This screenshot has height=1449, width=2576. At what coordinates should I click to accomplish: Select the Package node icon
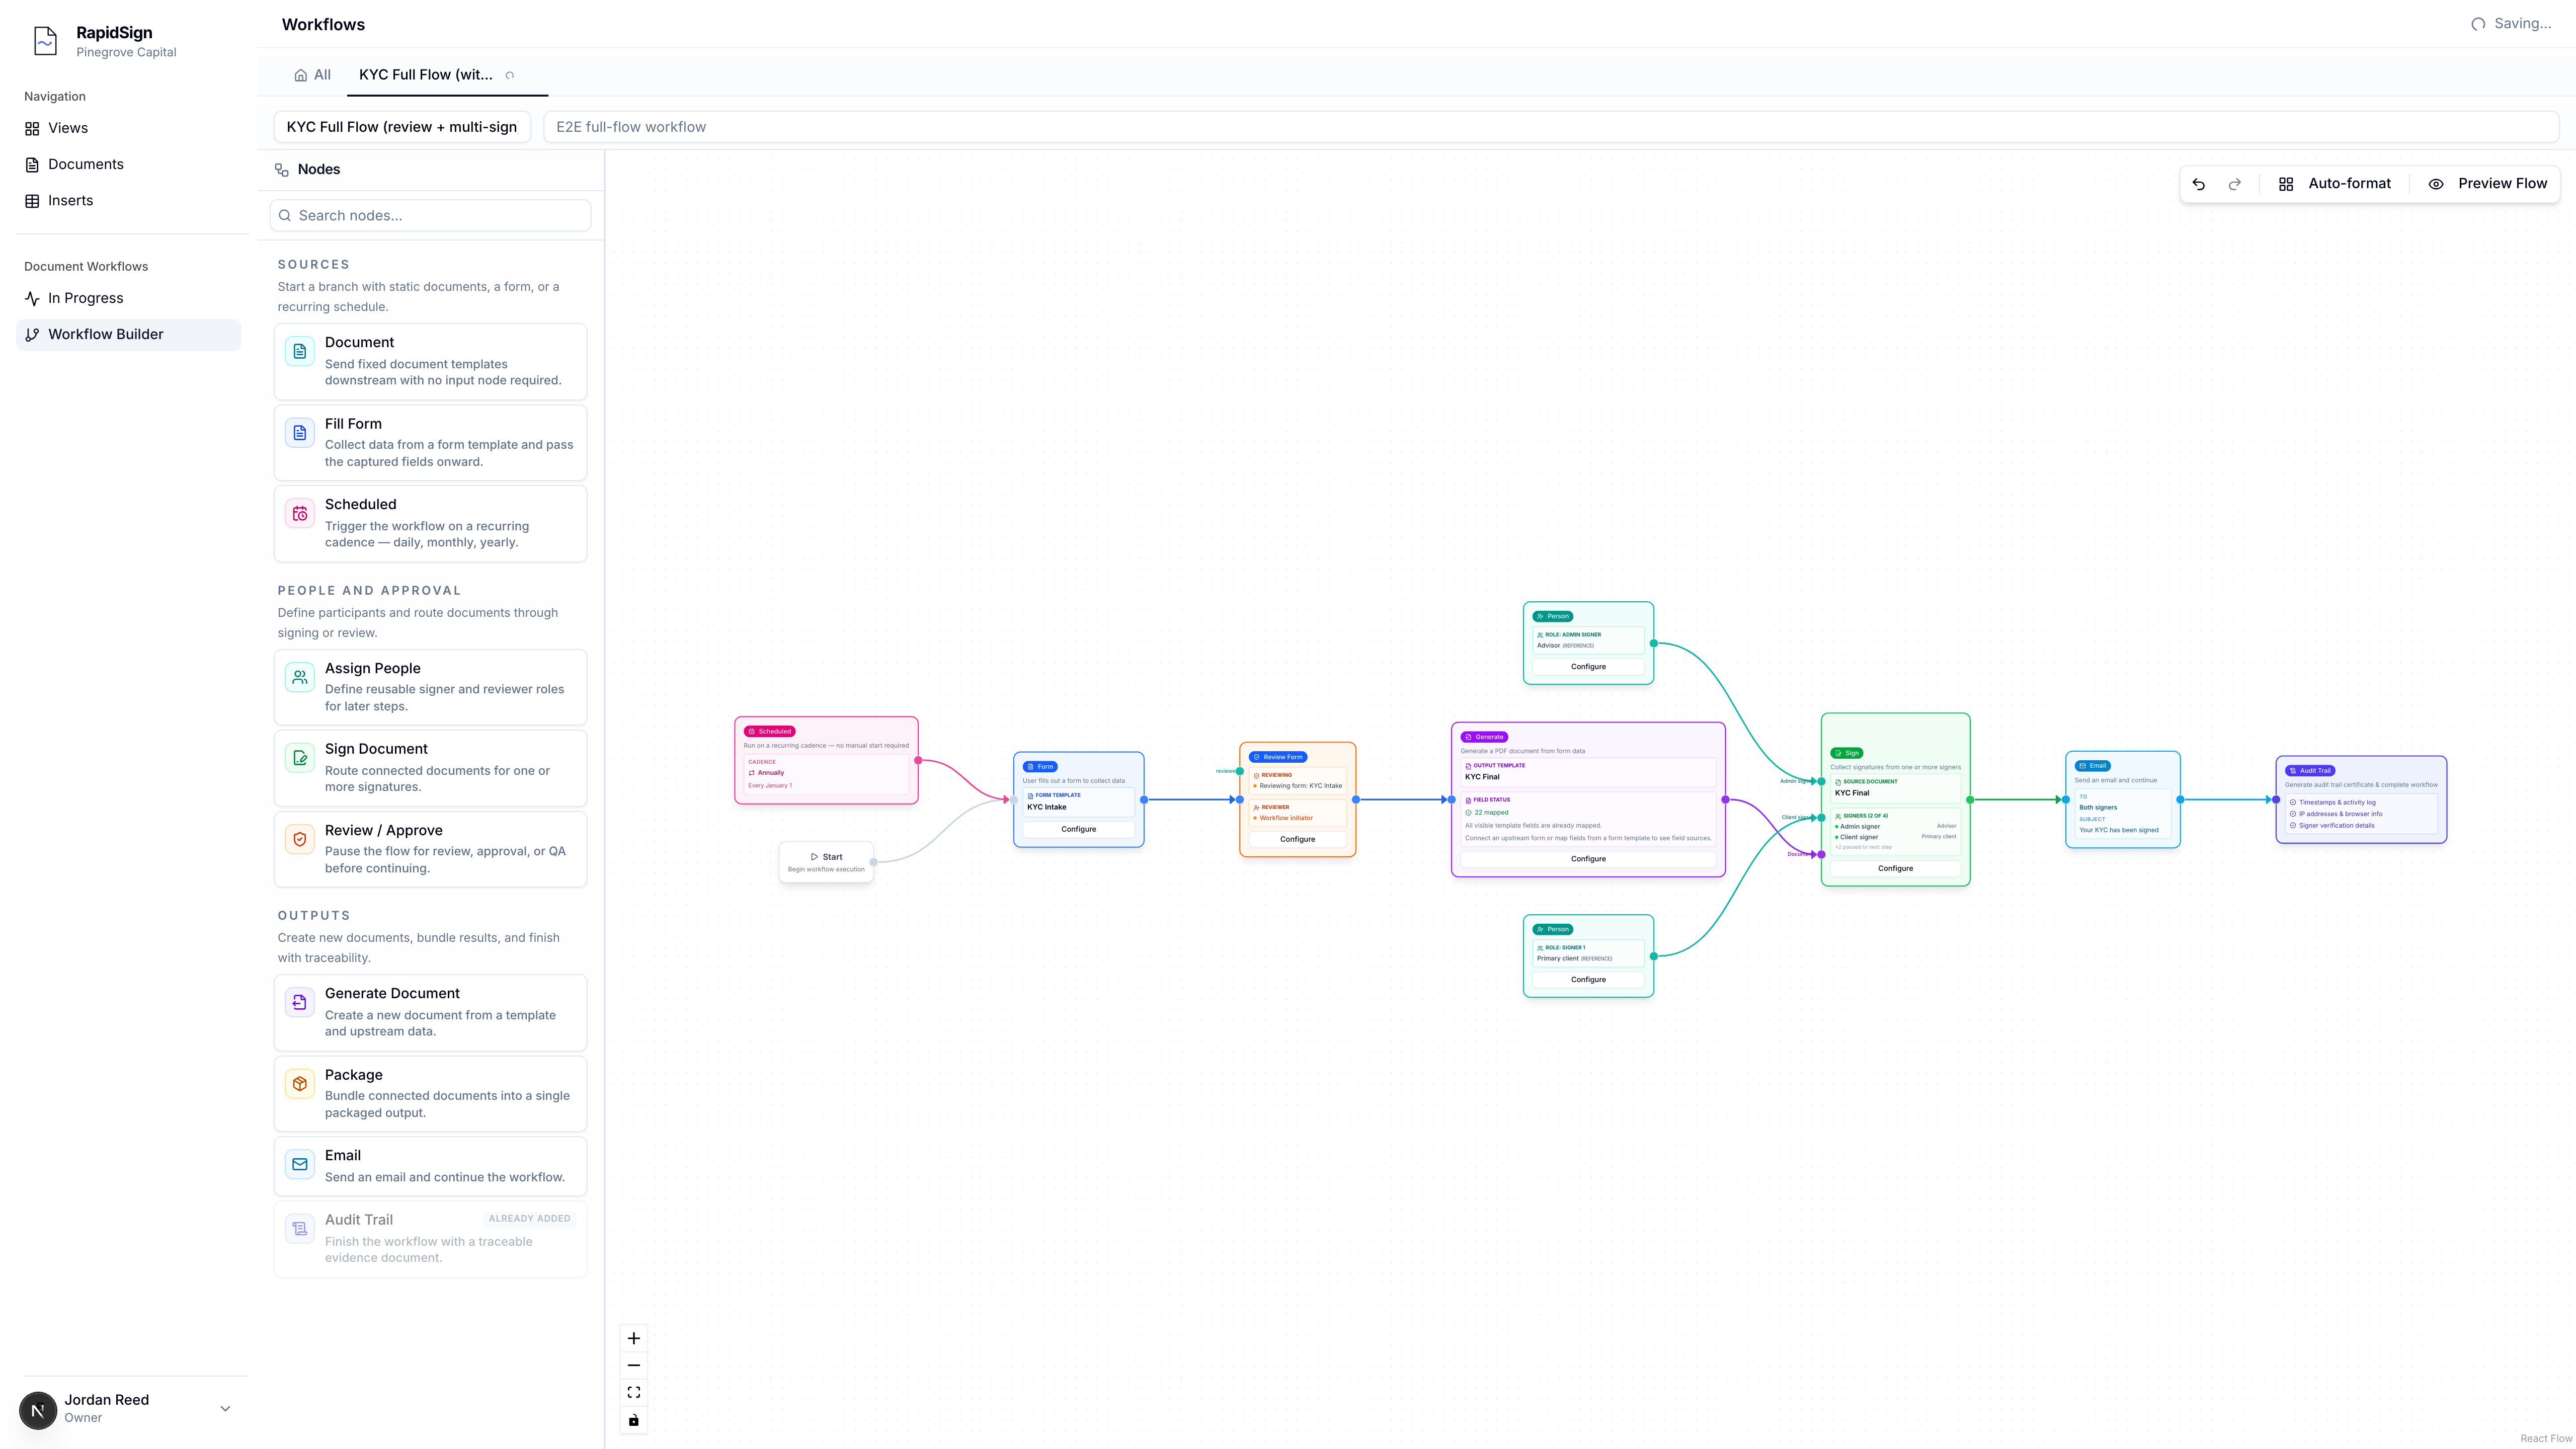(x=299, y=1084)
